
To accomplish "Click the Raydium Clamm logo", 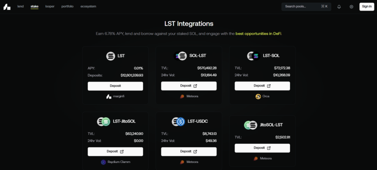I will tap(103, 162).
